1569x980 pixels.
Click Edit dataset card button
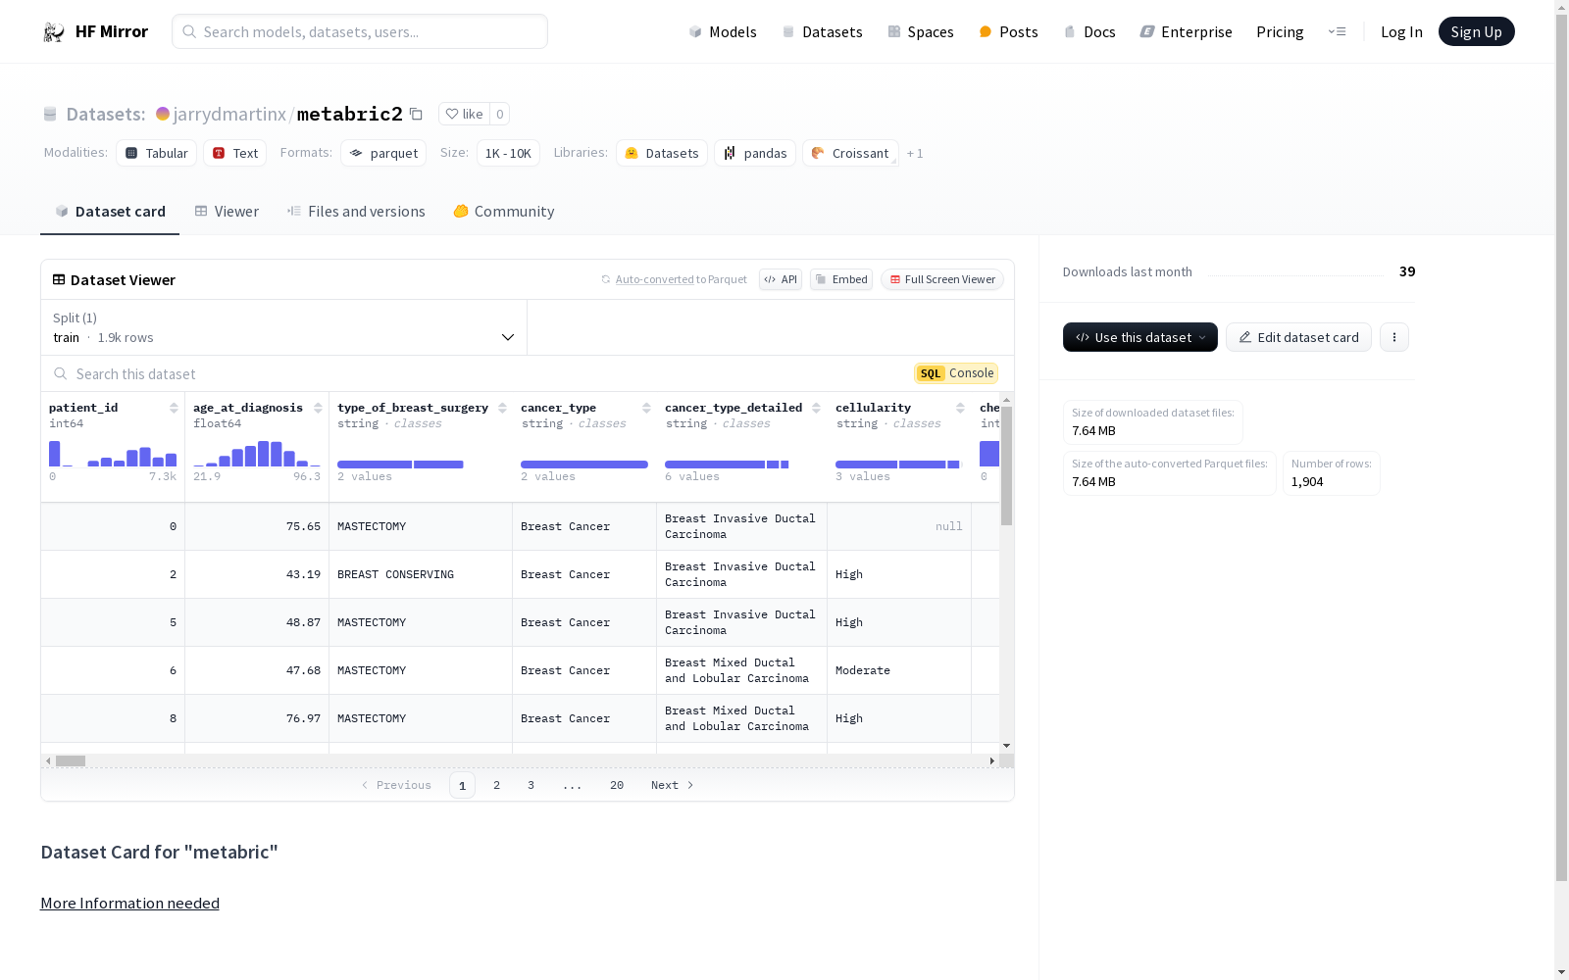pyautogui.click(x=1298, y=337)
